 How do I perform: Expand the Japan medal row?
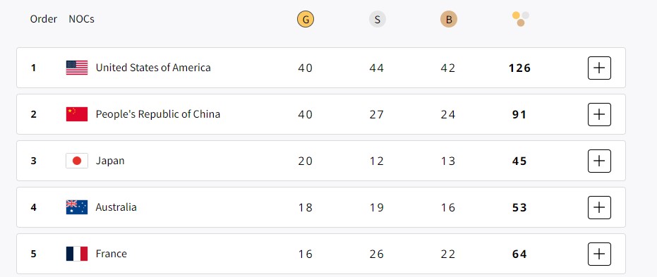pos(599,161)
